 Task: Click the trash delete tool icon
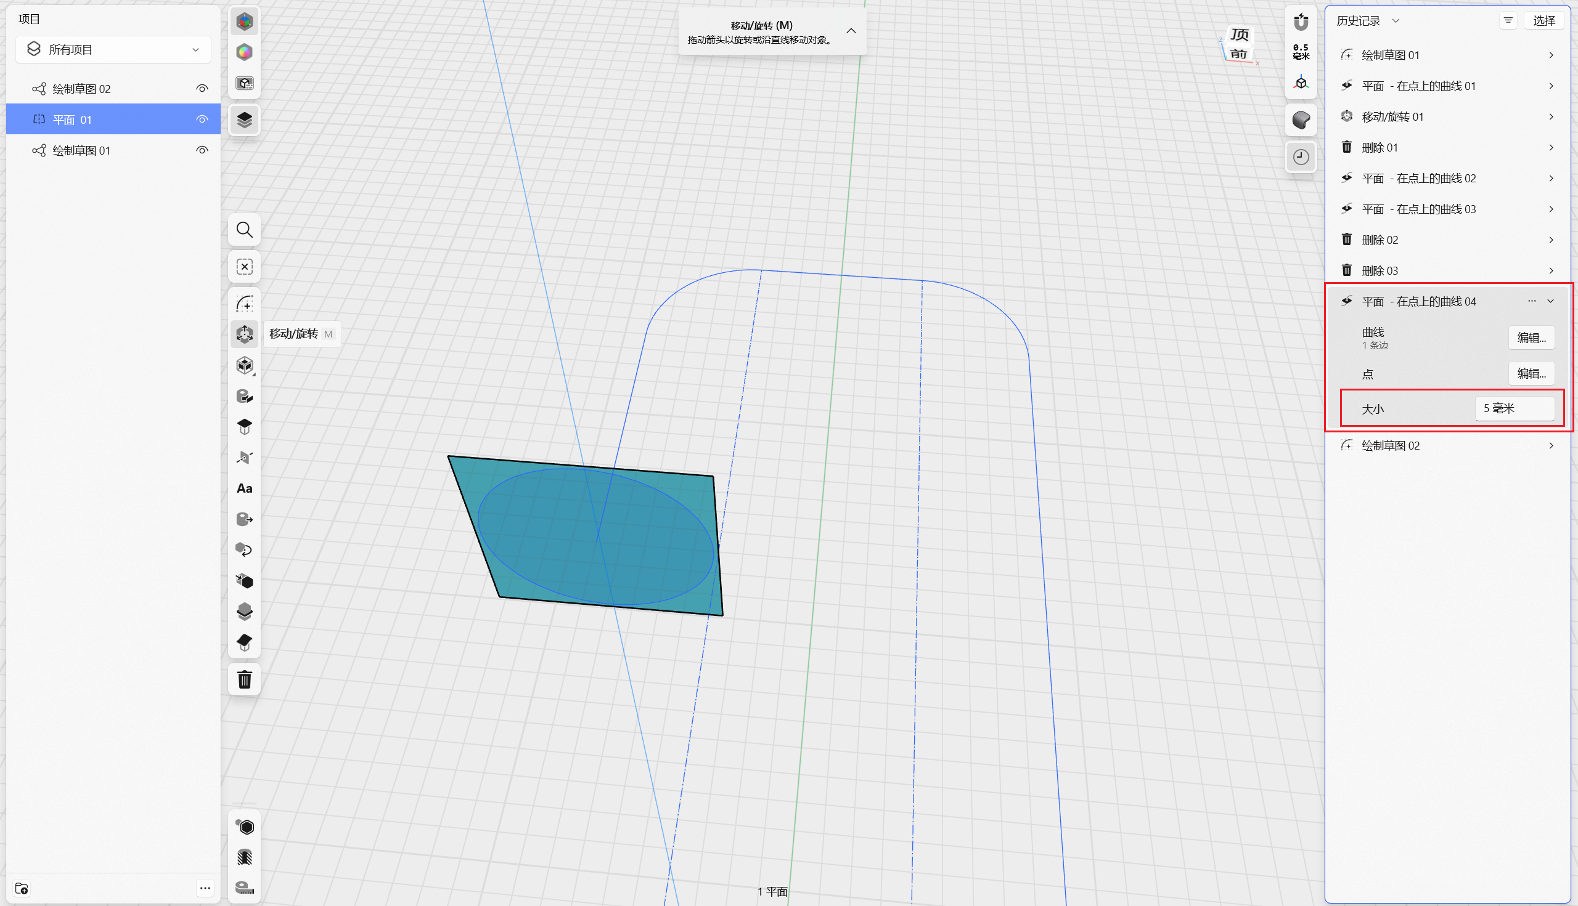coord(244,679)
